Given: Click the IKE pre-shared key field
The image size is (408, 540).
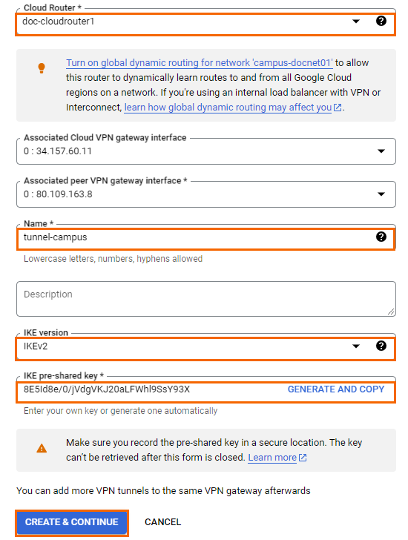Looking at the screenshot, I should tap(151, 389).
